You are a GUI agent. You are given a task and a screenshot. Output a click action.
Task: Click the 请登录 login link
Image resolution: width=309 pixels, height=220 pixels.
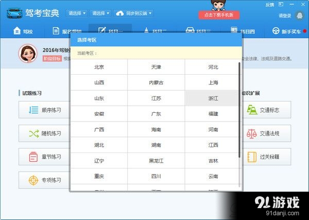[285, 15]
